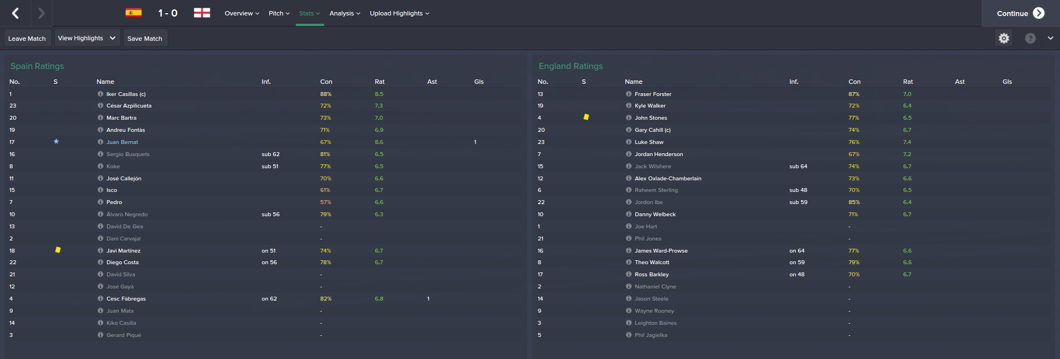Open the Upload Highlights menu
Screen dimensions: 1060x359
click(399, 13)
